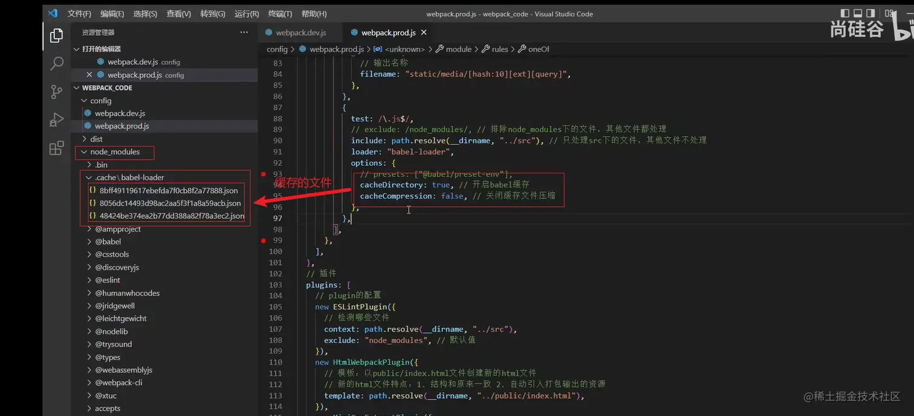This screenshot has height=416, width=914.
Task: Open 48424be374ea2b77dd388a82f78a3ec2.json cache file
Action: coord(164,216)
